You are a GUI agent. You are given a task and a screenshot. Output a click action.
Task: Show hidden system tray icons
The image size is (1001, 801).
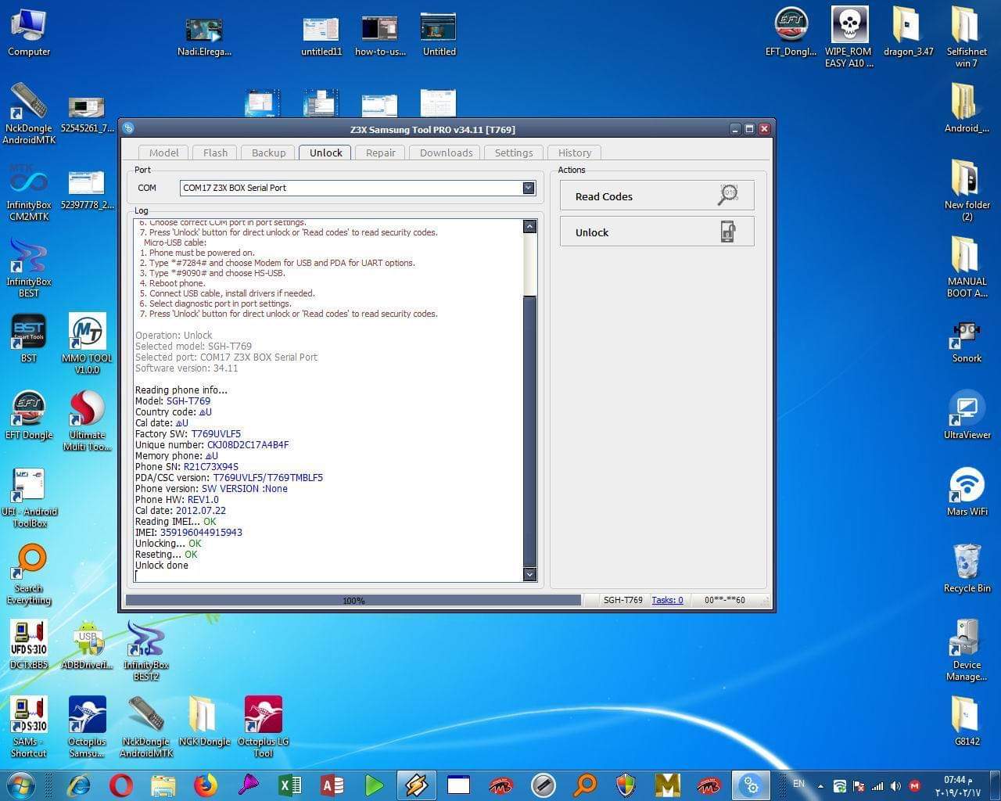point(820,785)
